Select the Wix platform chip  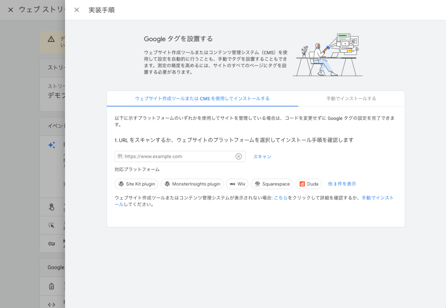click(x=237, y=184)
